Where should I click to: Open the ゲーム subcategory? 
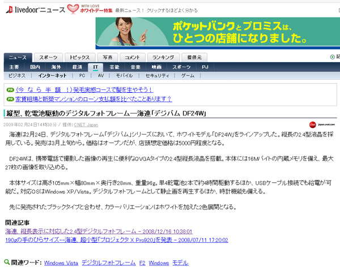coord(188,76)
